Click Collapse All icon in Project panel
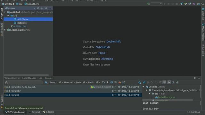Viewport: 205px width, 115px height. tap(42, 8)
